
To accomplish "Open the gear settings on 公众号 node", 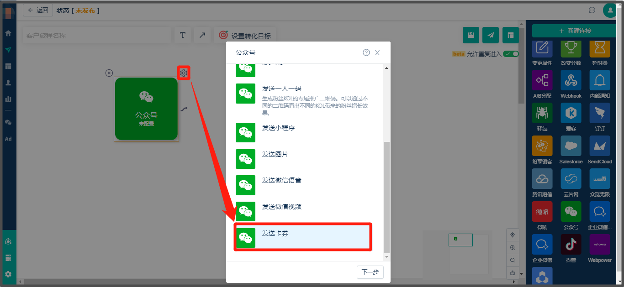I will click(x=184, y=73).
